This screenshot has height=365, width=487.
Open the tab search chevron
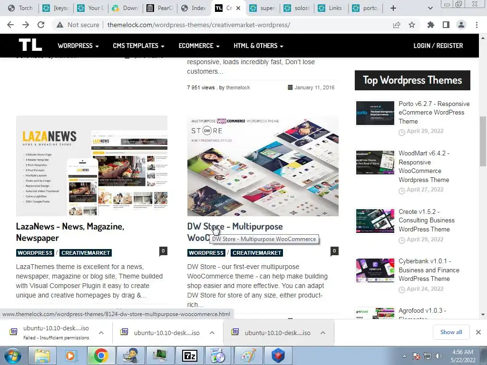coord(430,8)
